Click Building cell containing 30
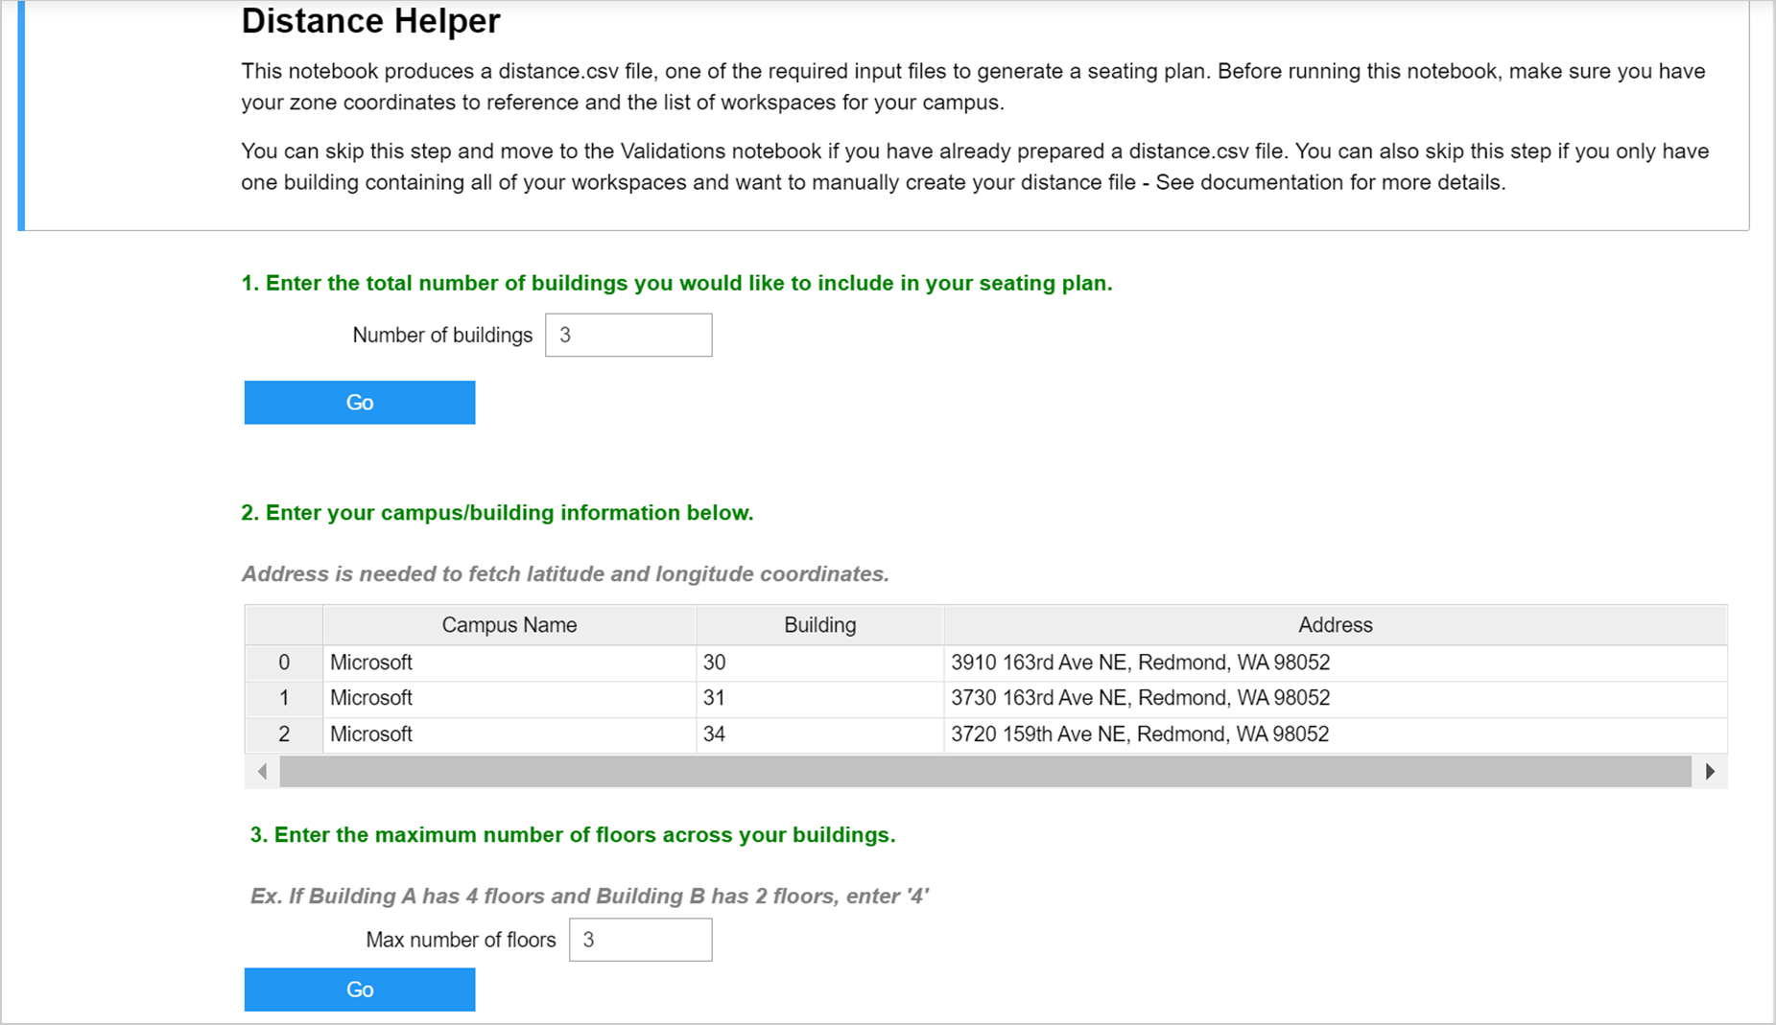The image size is (1776, 1025). click(819, 663)
